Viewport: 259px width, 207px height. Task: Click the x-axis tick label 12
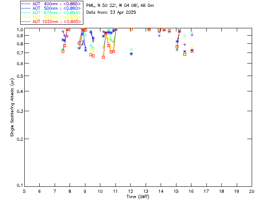pyautogui.click(x=130, y=191)
